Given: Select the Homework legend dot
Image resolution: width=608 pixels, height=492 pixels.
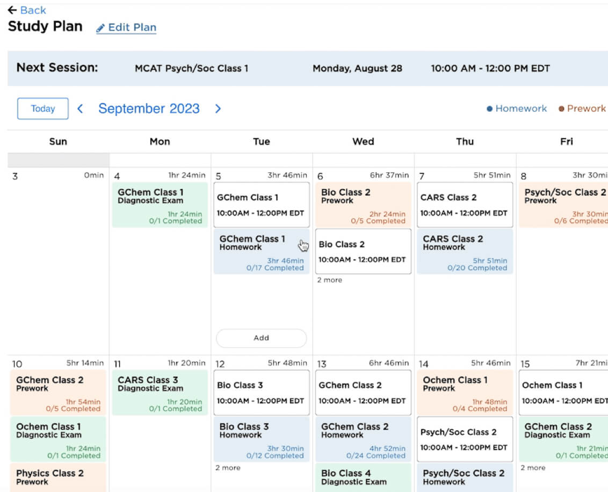Looking at the screenshot, I should click(489, 108).
